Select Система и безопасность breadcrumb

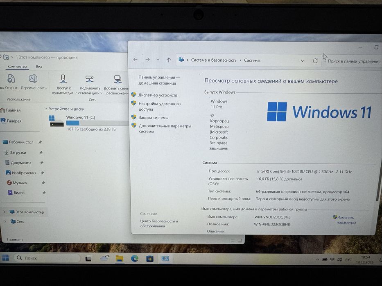pyautogui.click(x=214, y=60)
